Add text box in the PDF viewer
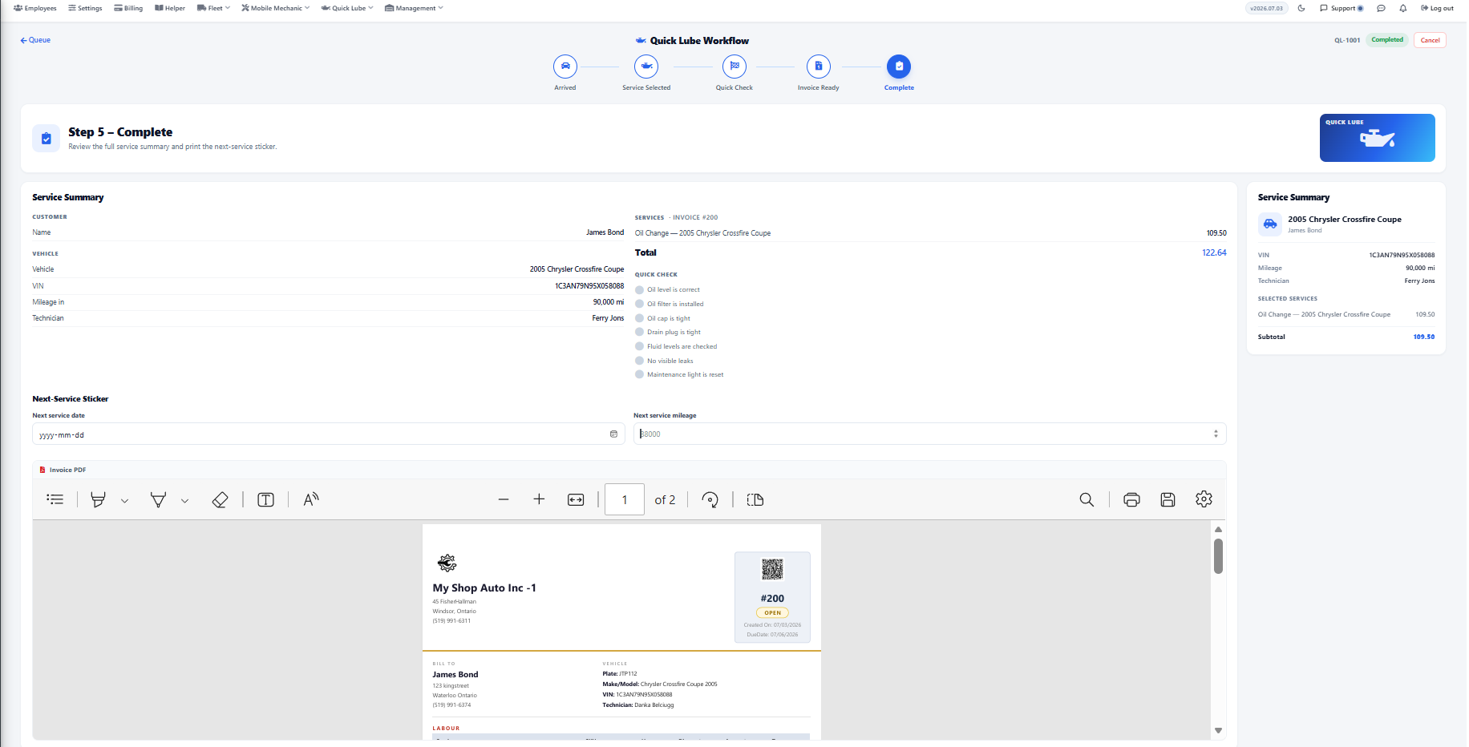1469x747 pixels. (265, 499)
